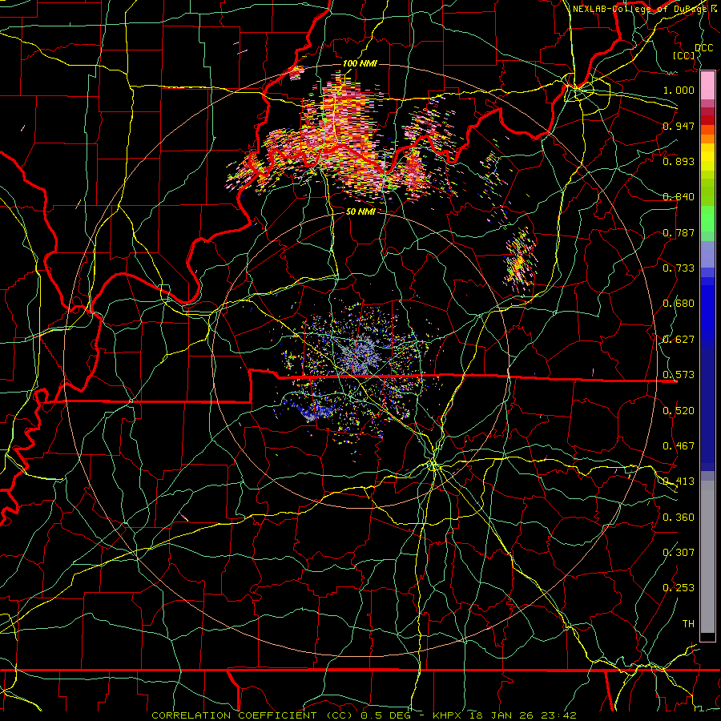Click the 0.5 DEG elevation angle text
Screen dimensions: 721x721
click(387, 715)
